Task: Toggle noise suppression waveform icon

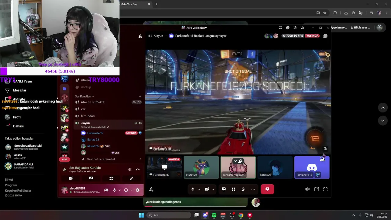Action: (130, 170)
